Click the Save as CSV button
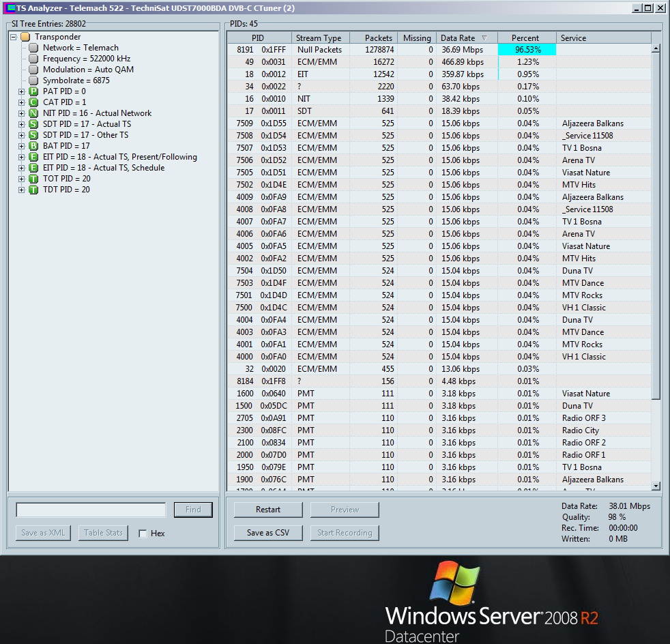Screen dimensions: 670x644 pyautogui.click(x=268, y=533)
